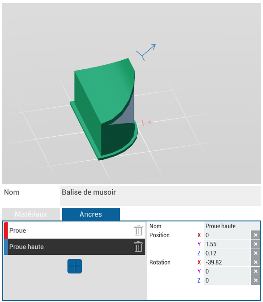
Task: Edit the anchor name field Proue haute
Action: tap(232, 226)
